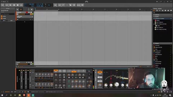173x97 pixels.
Task: Click the Multi-Note On/Off automation lane header
Action: [25, 17]
